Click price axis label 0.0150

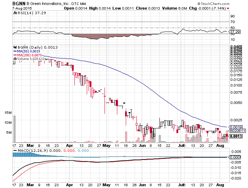(236, 75)
